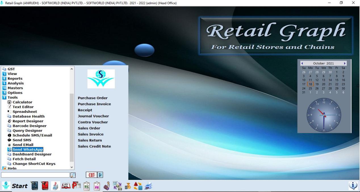Viewport: 360px width, 192px height.
Task: Click the magnifier search icon
Action: pos(73,175)
